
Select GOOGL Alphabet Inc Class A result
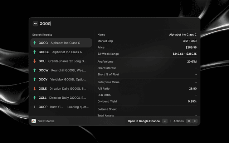point(61,52)
